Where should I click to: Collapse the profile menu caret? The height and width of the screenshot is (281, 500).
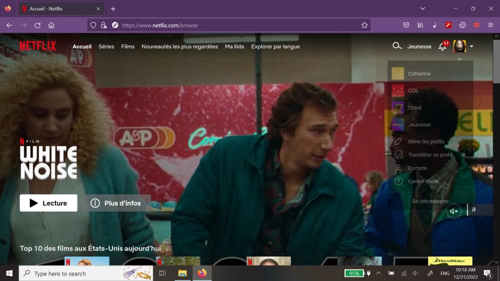click(x=471, y=46)
